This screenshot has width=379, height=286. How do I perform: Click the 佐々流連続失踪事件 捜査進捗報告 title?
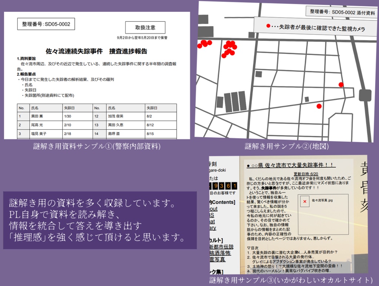coord(97,51)
